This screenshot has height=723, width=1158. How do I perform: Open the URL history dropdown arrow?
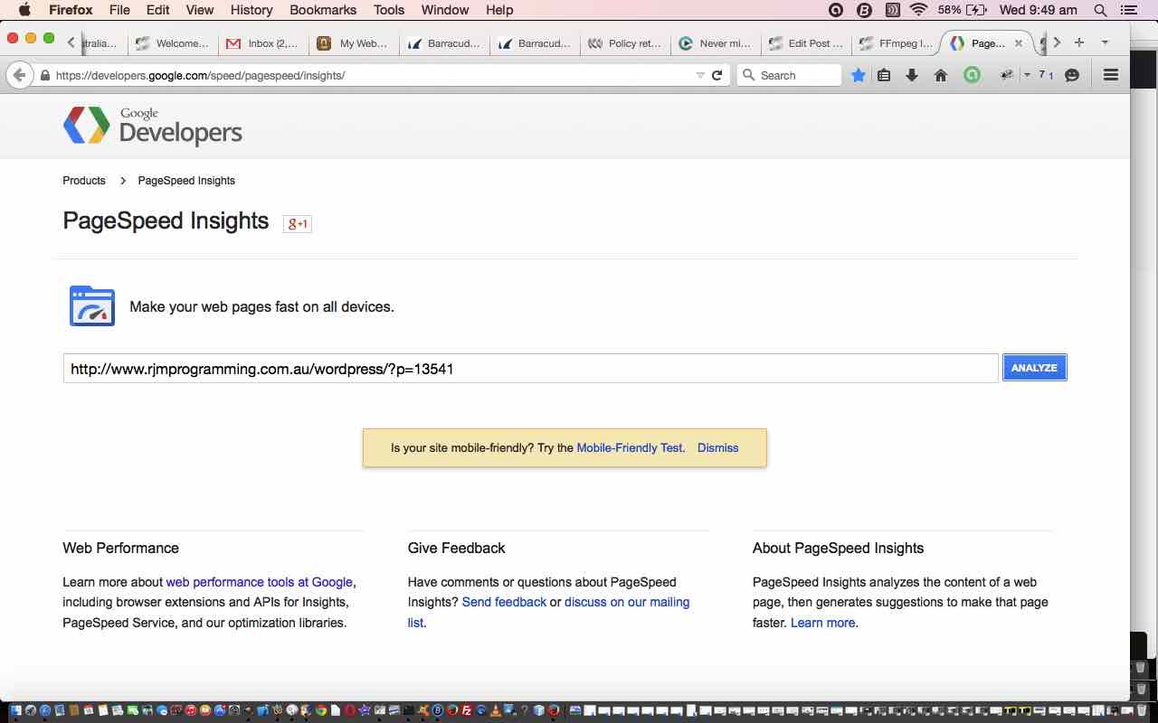[700, 75]
